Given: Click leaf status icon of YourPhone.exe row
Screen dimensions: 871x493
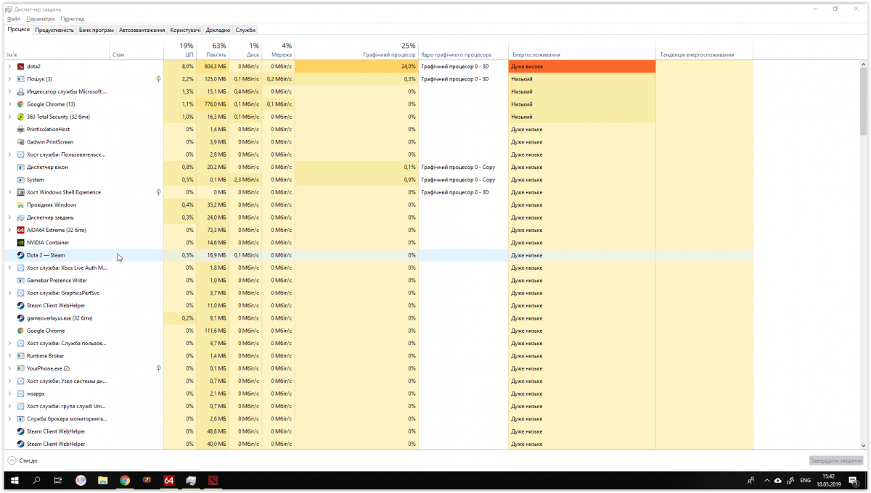Looking at the screenshot, I should coord(158,368).
